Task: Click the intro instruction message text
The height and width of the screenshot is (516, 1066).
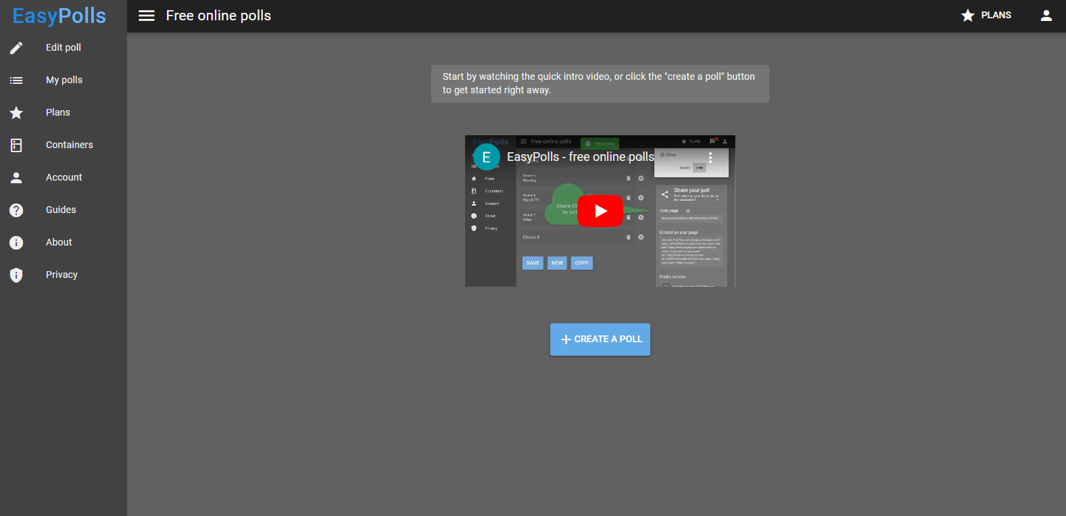Action: pyautogui.click(x=599, y=83)
